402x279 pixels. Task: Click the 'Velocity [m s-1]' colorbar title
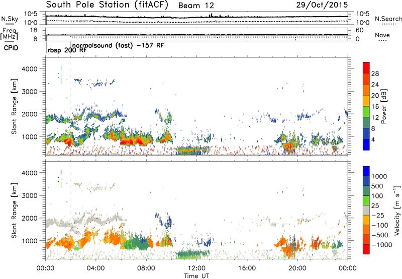click(397, 210)
